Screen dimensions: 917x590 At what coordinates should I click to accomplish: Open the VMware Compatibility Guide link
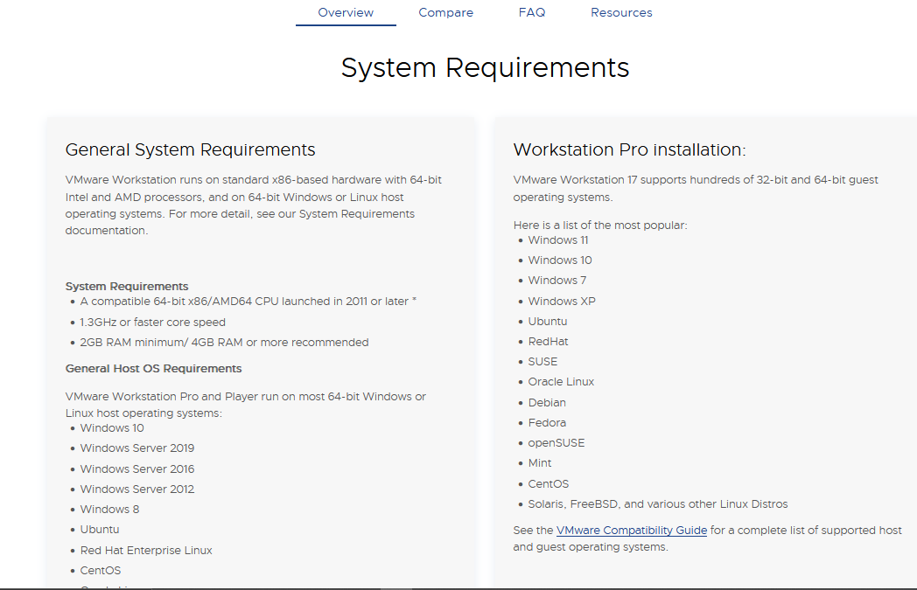632,530
